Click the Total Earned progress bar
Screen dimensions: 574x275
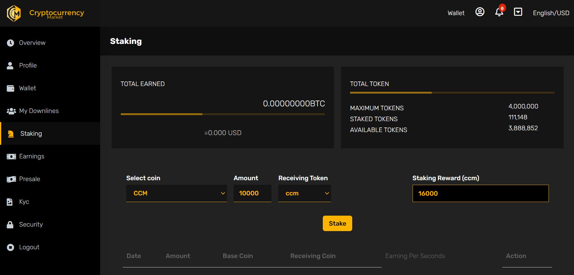[223, 114]
